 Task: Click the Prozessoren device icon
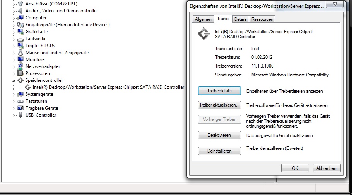(x=21, y=73)
